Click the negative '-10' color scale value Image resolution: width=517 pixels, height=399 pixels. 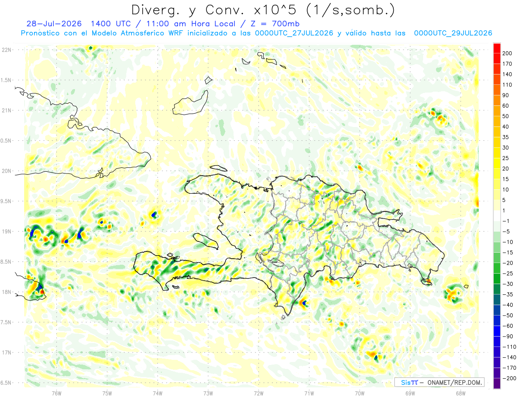click(508, 242)
